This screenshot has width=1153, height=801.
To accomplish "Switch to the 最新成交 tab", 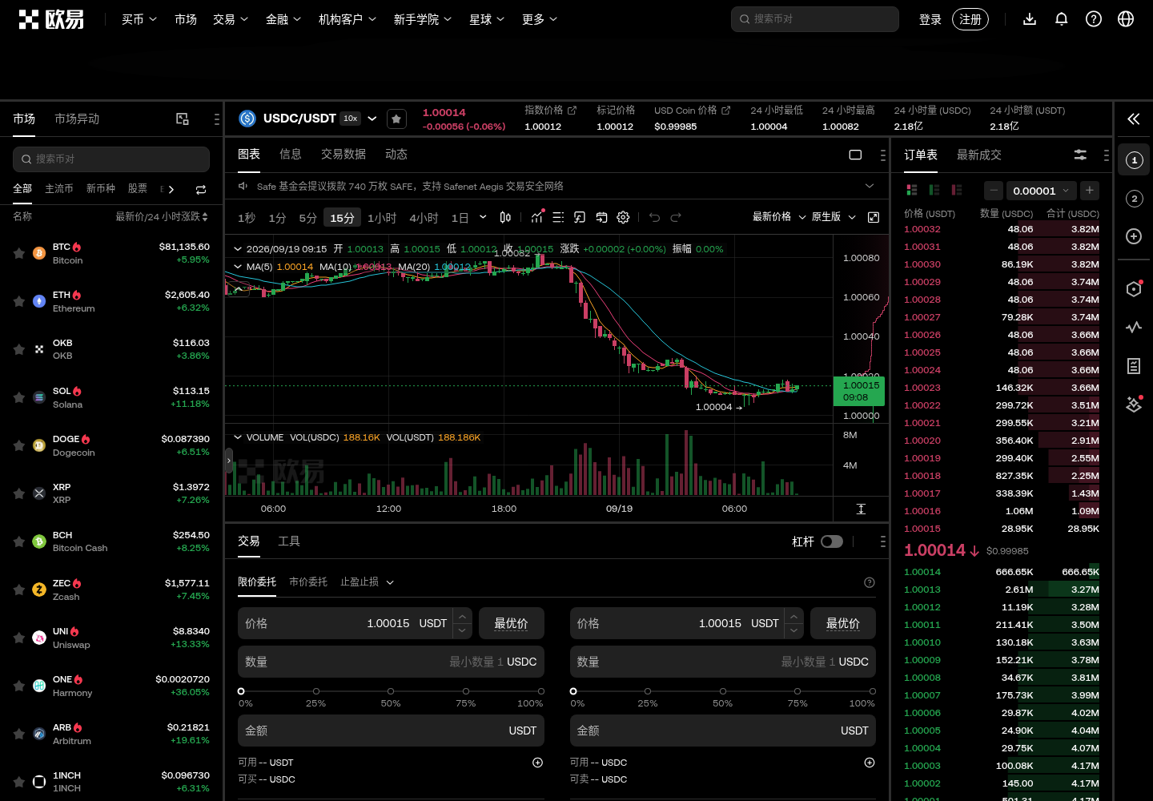I will click(x=978, y=155).
